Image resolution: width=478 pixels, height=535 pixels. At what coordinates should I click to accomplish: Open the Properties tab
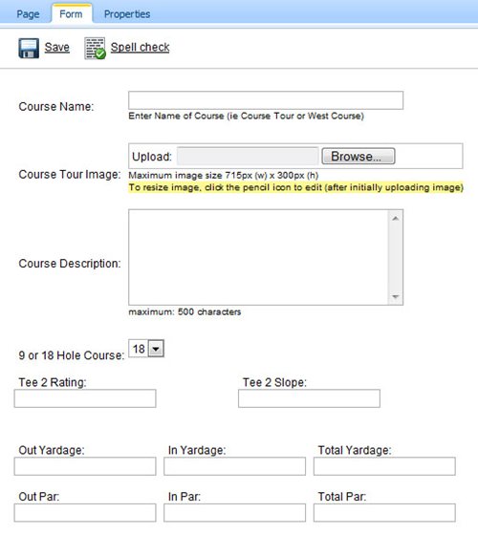tap(127, 14)
